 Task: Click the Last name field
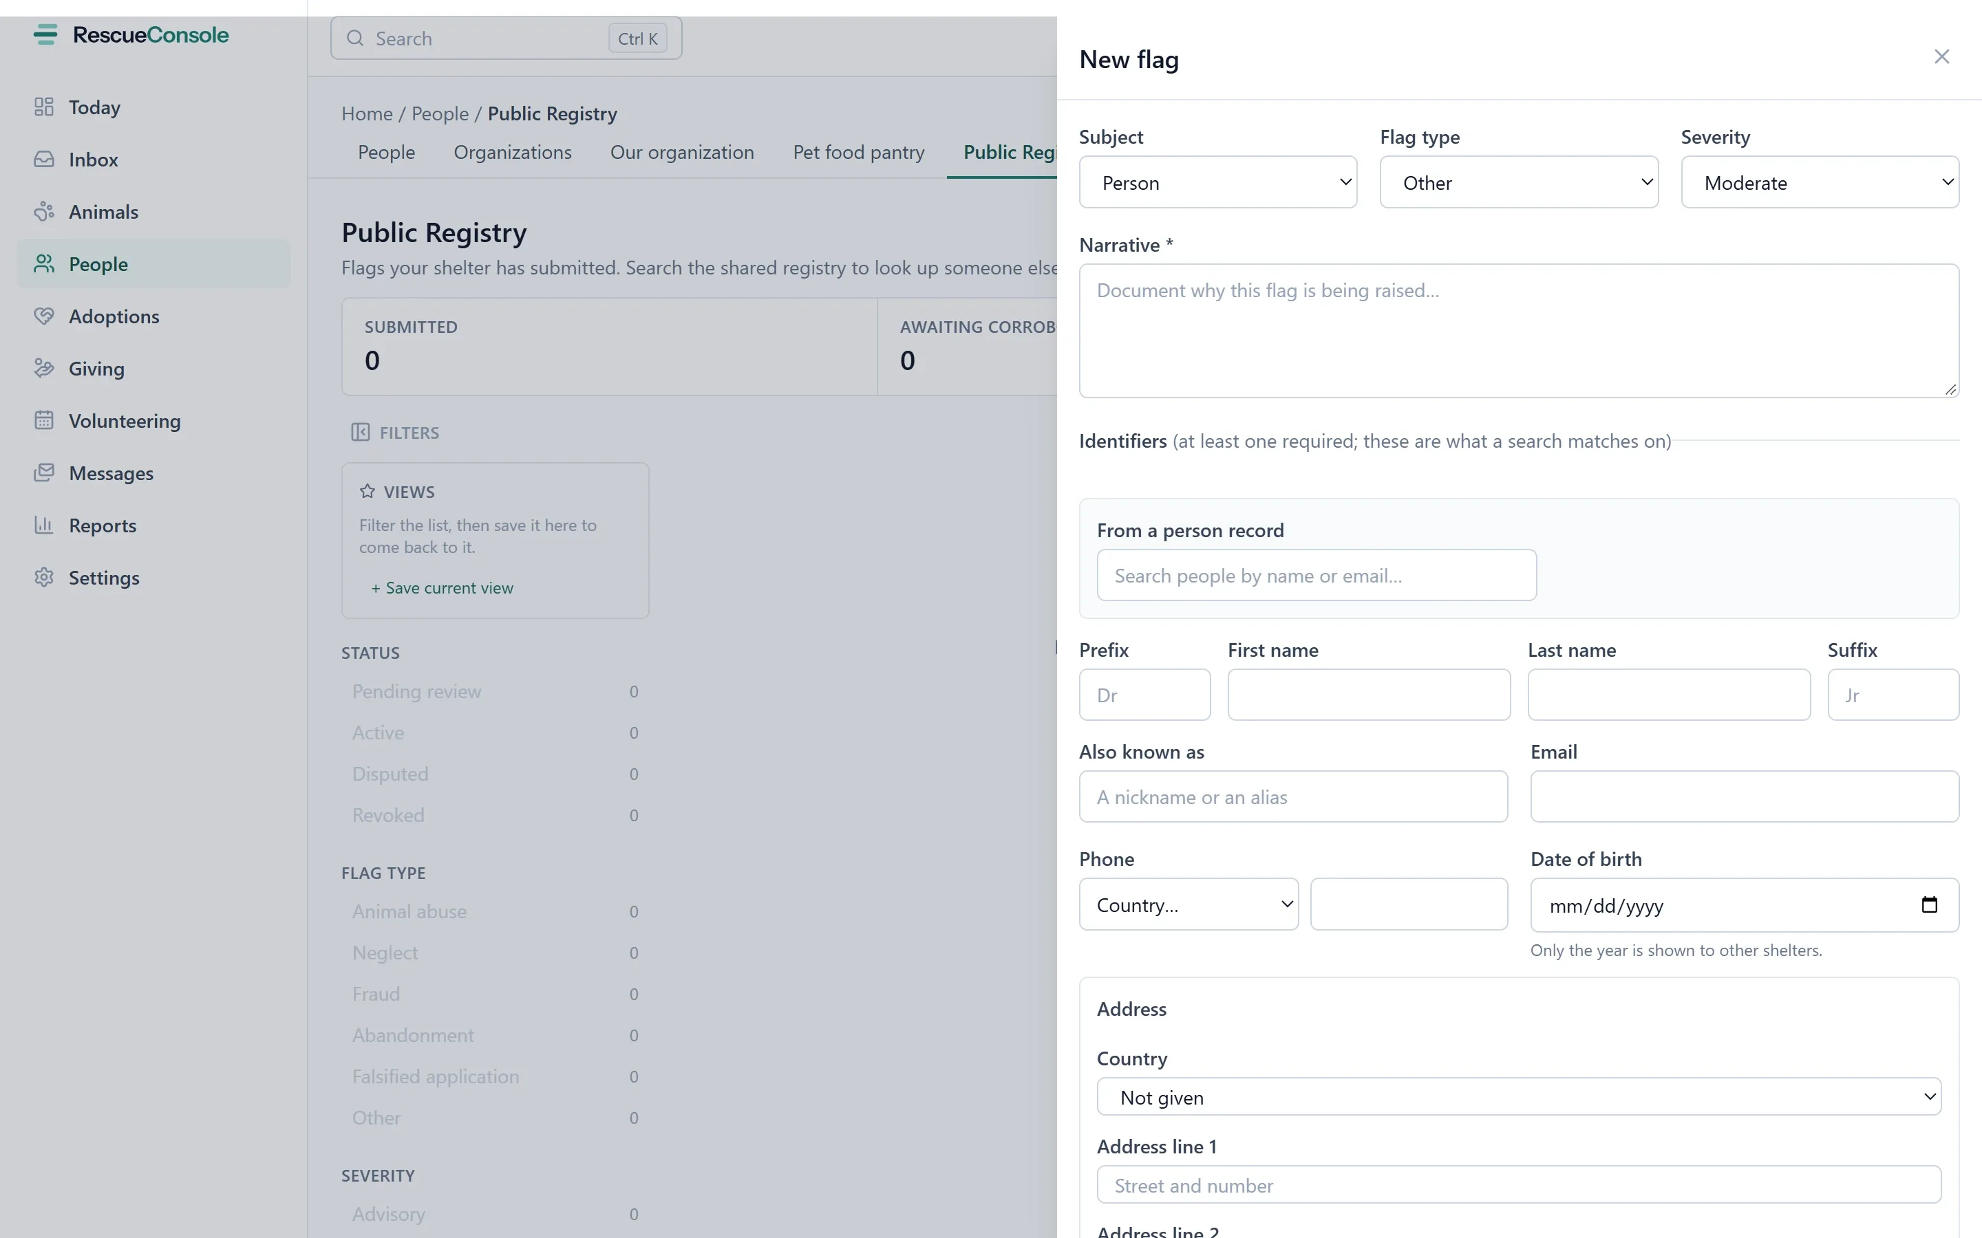(x=1668, y=695)
